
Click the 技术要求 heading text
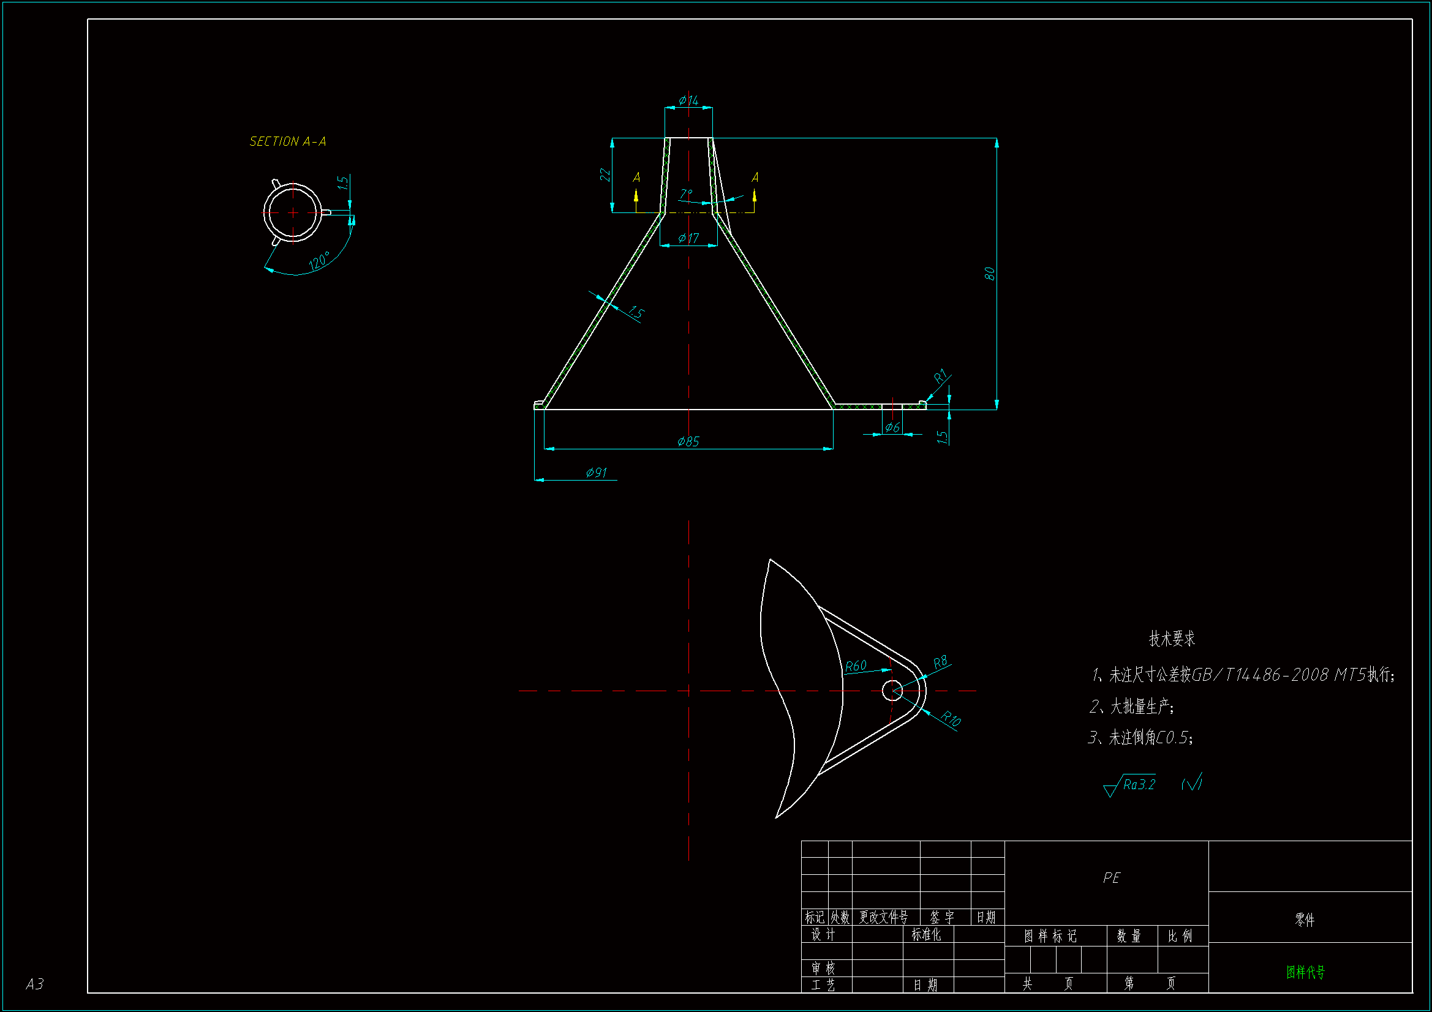tap(1172, 639)
